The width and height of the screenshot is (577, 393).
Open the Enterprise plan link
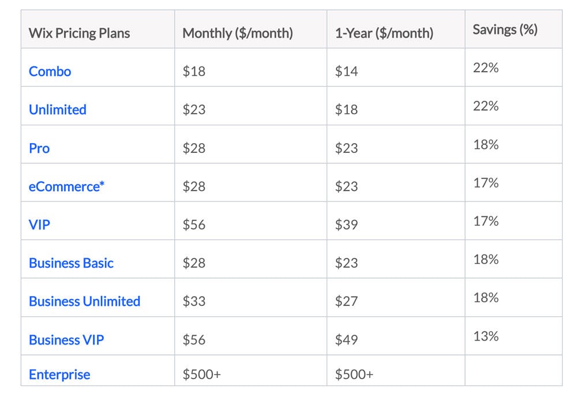pos(59,375)
